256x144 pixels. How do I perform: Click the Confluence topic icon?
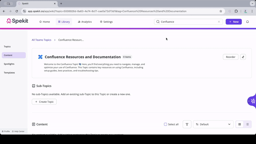(40, 57)
